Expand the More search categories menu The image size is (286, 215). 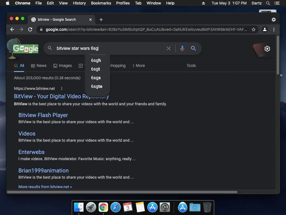139,66
